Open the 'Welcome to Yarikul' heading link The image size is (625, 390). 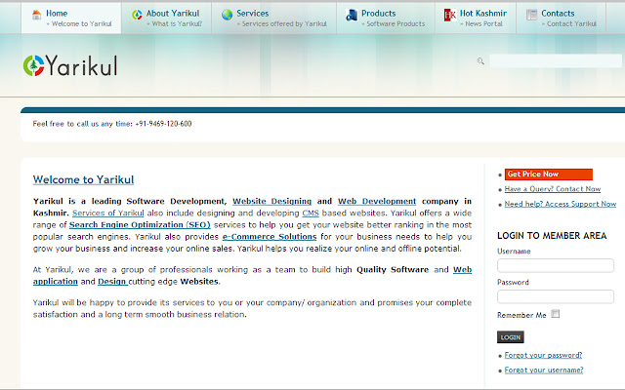click(x=83, y=179)
